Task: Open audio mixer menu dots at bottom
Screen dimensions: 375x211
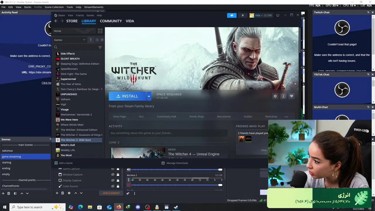Action: 134,193
